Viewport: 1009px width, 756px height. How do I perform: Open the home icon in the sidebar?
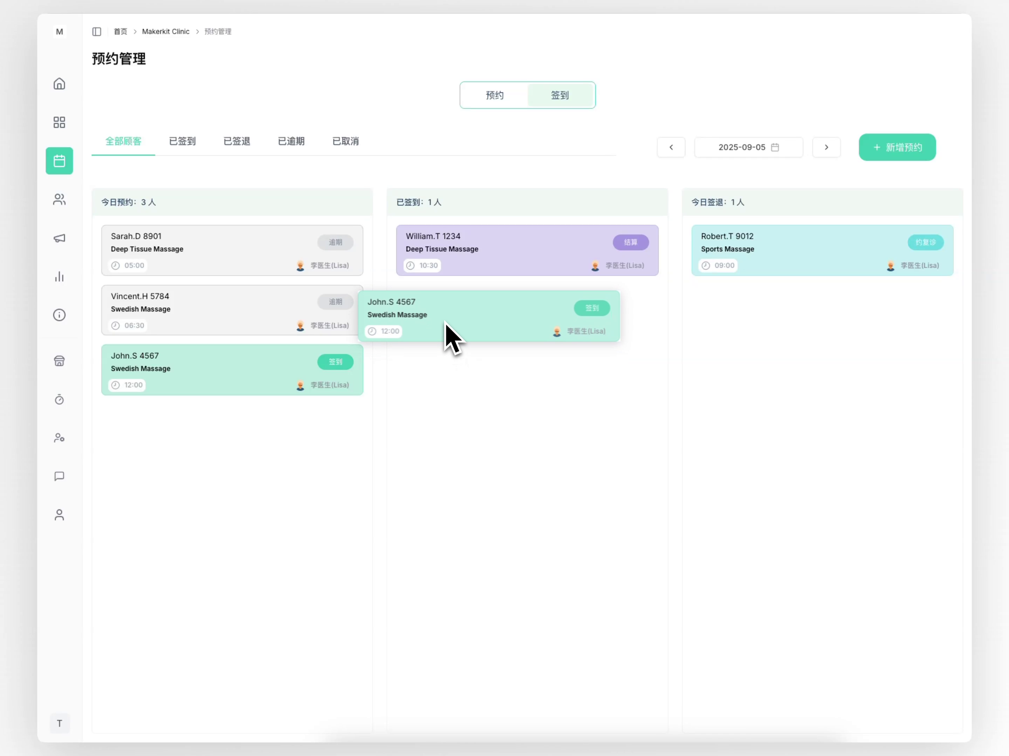click(59, 83)
